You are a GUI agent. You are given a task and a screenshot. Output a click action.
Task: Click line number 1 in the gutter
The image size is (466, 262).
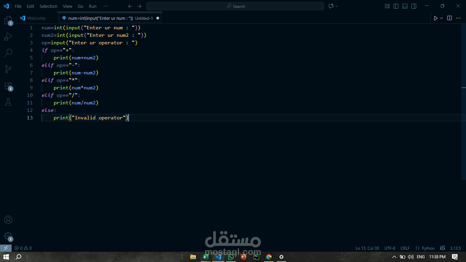pyautogui.click(x=31, y=28)
